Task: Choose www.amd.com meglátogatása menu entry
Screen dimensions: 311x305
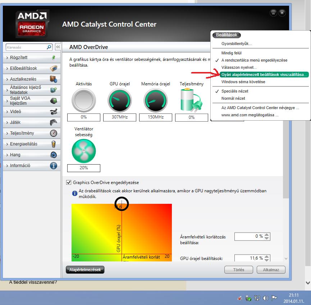Action: 250,115
